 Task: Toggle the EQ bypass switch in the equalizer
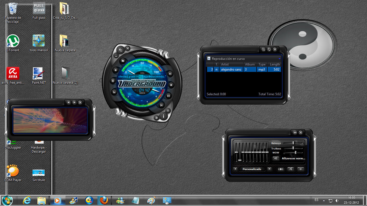click(x=301, y=169)
